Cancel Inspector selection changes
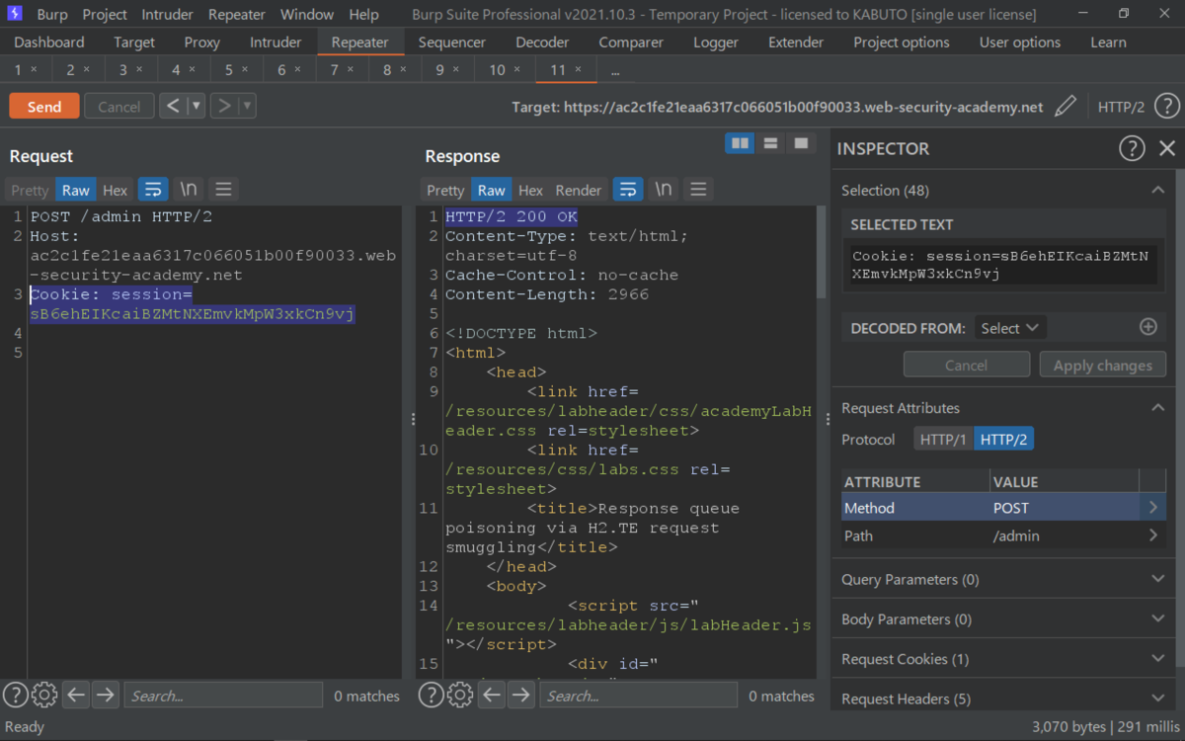Screen dimensions: 1185x741 pos(966,365)
